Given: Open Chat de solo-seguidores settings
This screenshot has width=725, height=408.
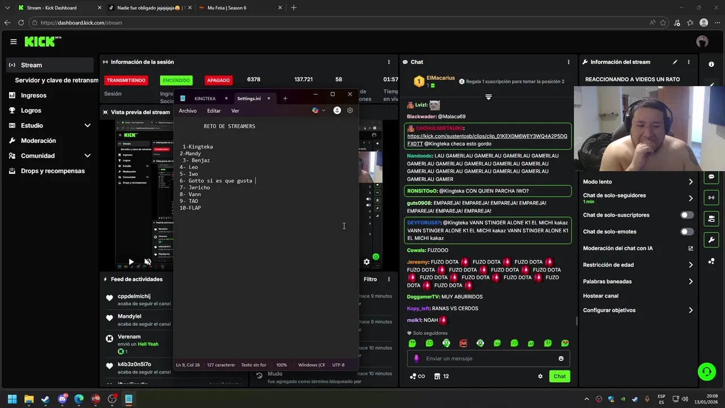Looking at the screenshot, I should click(x=638, y=198).
